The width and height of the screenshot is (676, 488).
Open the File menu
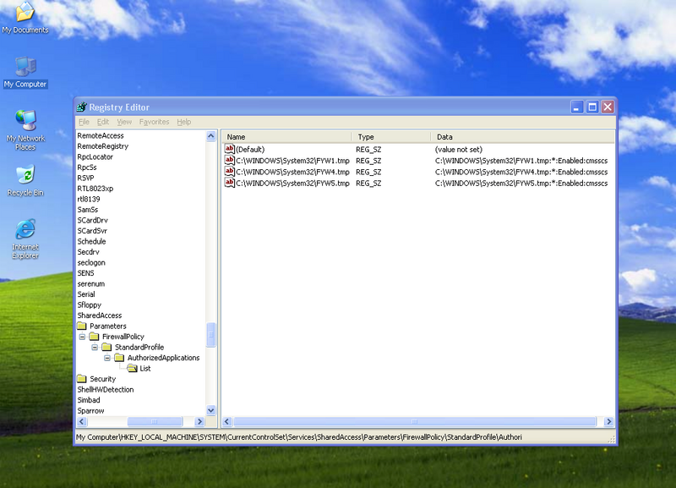(x=84, y=122)
